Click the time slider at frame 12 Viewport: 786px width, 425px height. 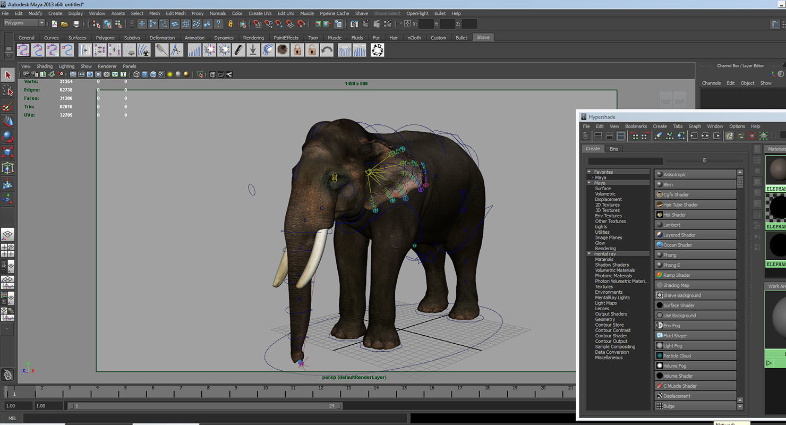pos(321,392)
